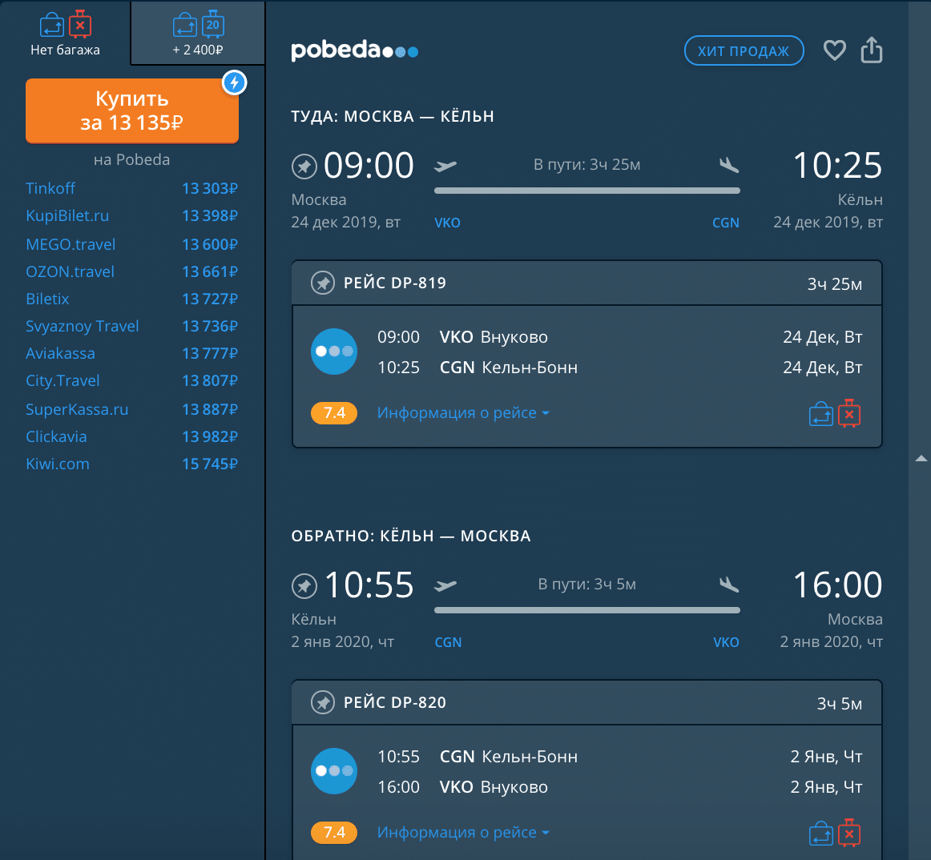Click the 'РЕЙС DP-820' header text
Screen dimensions: 931x860
point(395,703)
